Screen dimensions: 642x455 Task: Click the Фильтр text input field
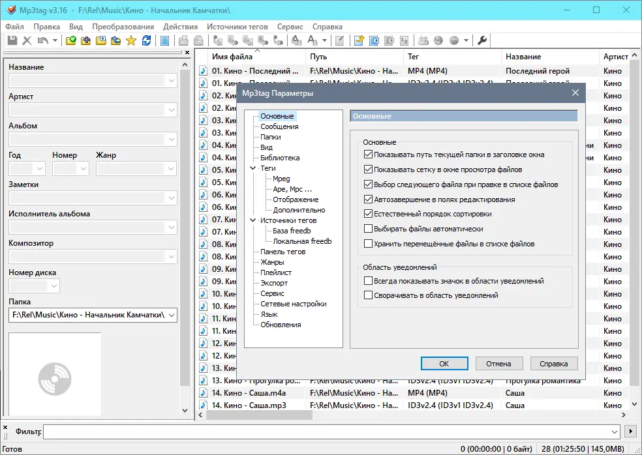(x=326, y=432)
